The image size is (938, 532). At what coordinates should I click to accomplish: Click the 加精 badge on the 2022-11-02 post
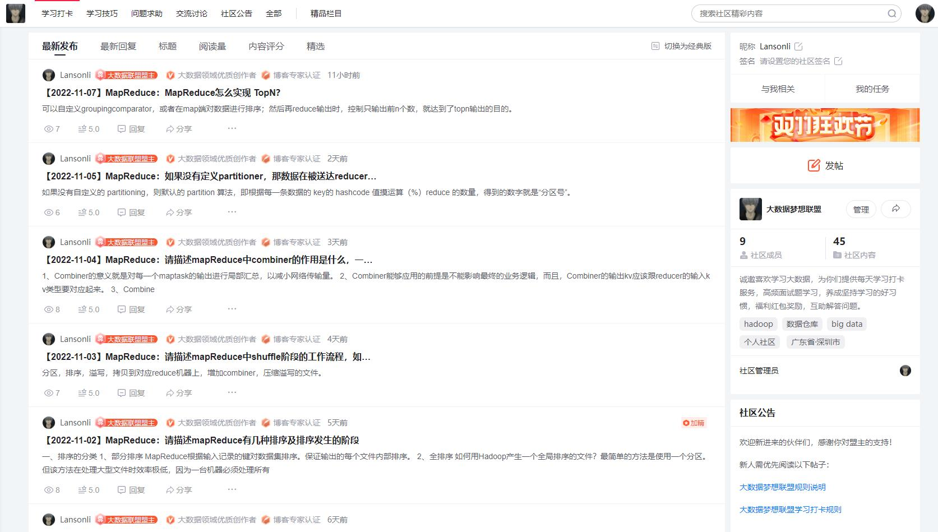pyautogui.click(x=694, y=423)
